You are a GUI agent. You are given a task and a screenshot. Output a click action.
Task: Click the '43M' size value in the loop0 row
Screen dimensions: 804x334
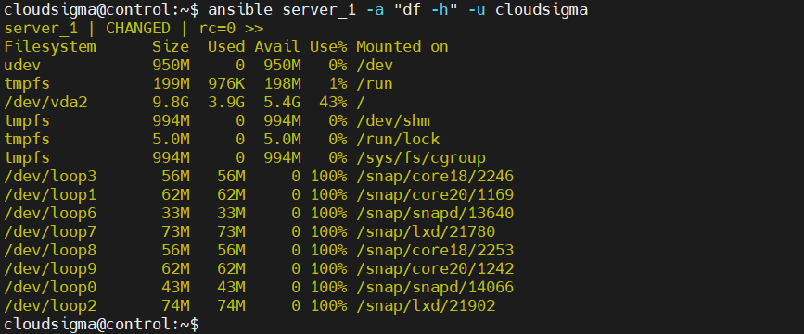click(175, 288)
